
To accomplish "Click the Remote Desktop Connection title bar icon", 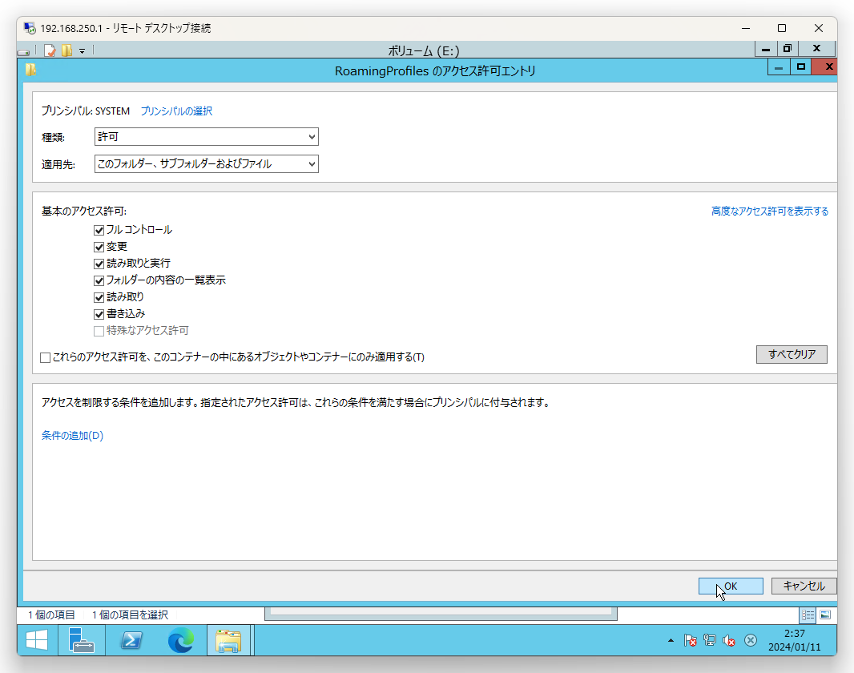I will [x=30, y=28].
